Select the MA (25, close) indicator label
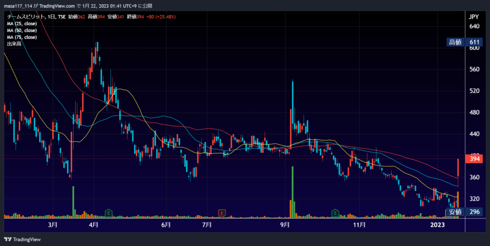490x246 pixels. coord(22,24)
